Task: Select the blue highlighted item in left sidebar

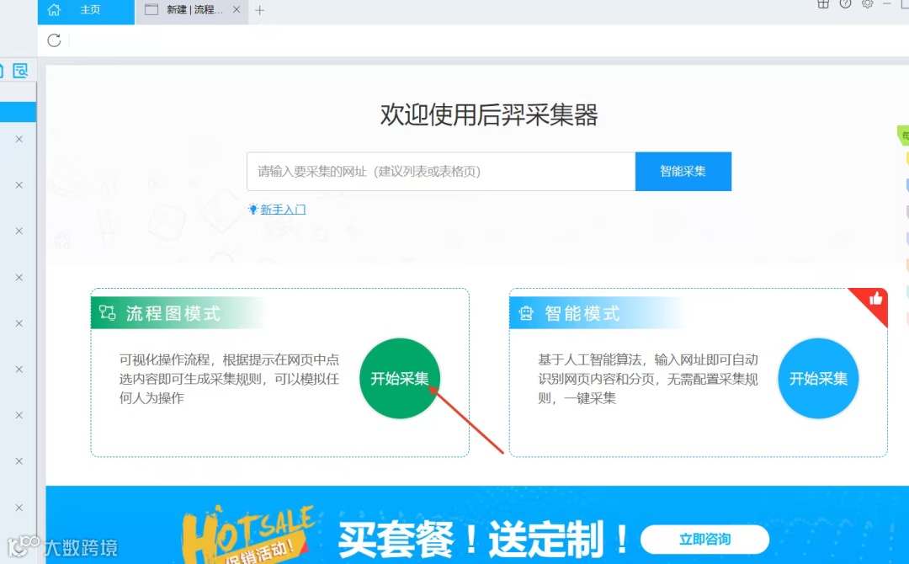Action: tap(18, 112)
